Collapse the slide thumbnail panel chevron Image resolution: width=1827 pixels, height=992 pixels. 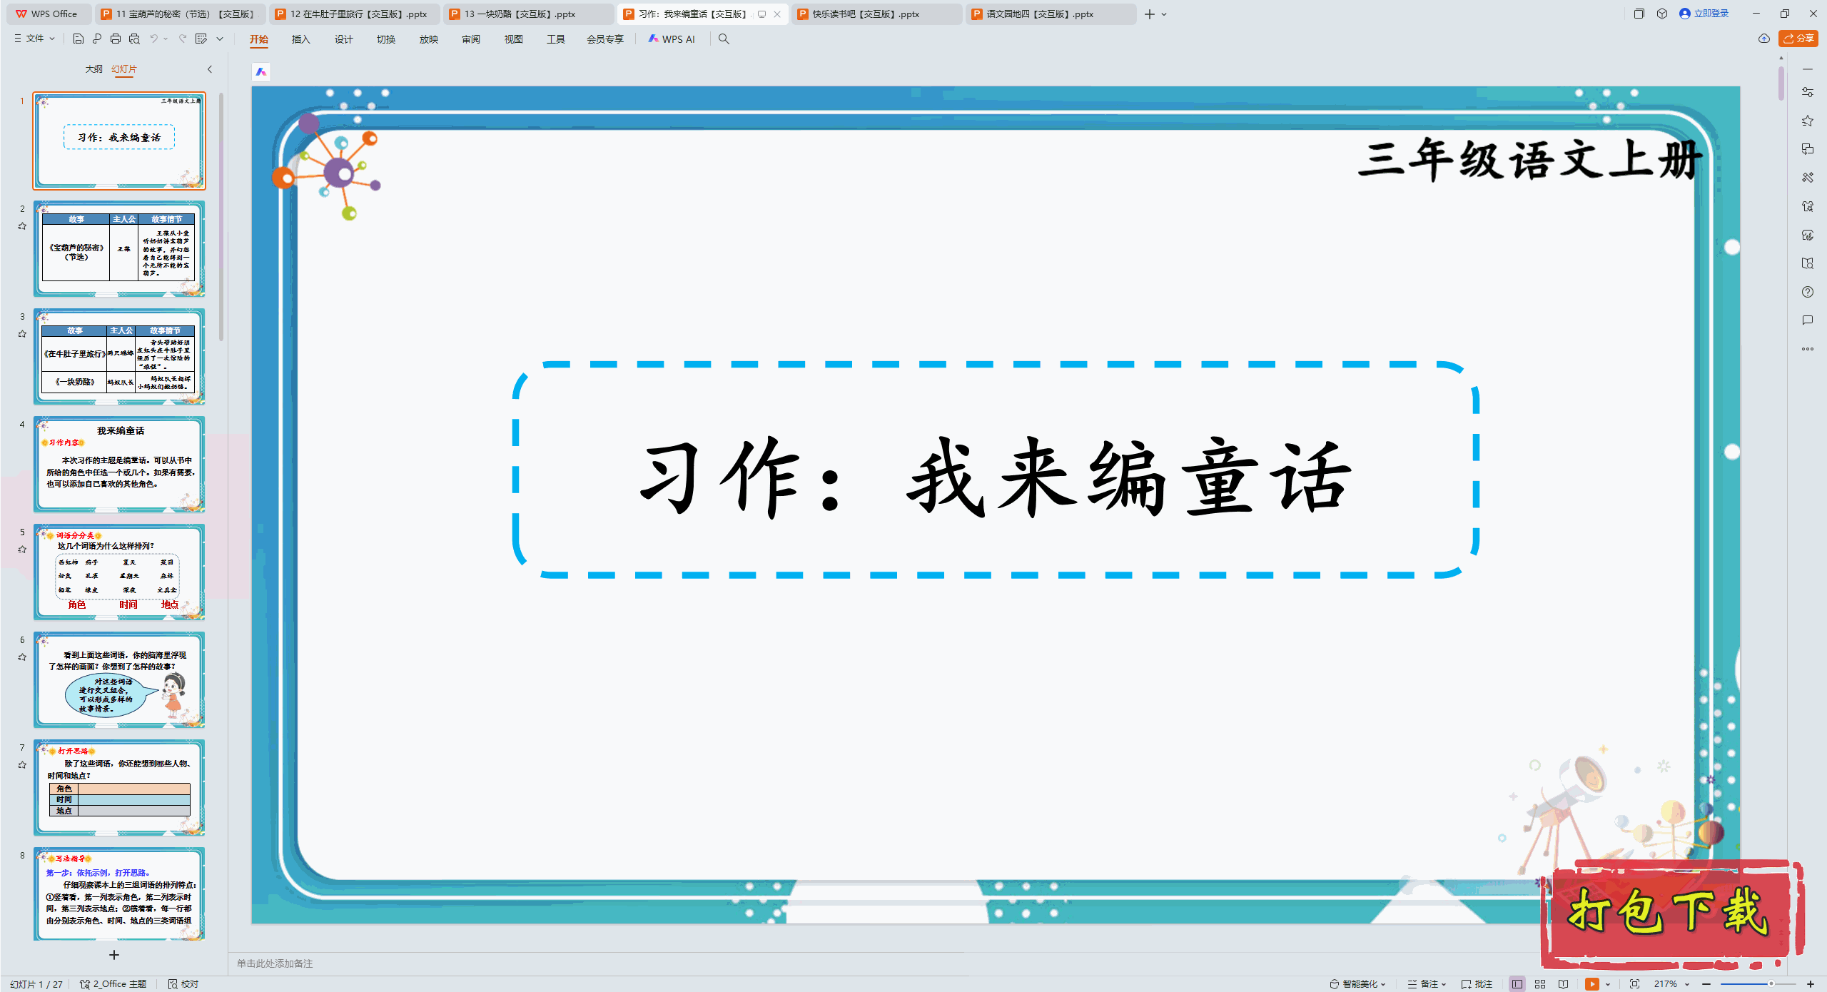210,69
